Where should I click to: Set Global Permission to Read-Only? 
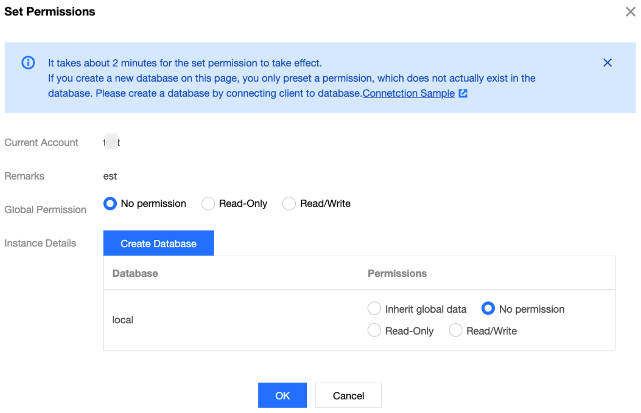208,204
